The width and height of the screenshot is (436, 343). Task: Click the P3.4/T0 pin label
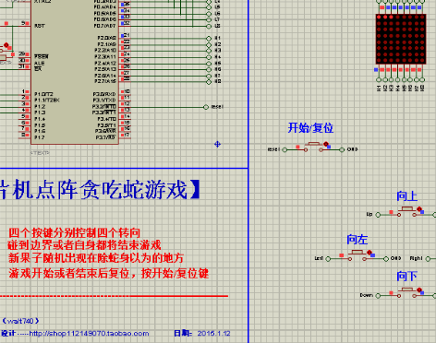click(x=106, y=119)
